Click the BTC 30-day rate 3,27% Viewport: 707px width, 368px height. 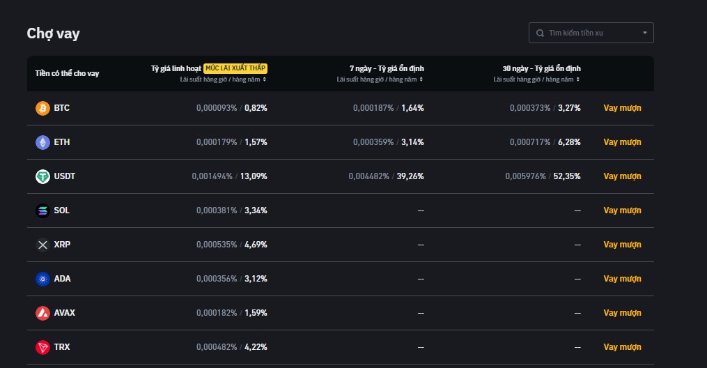pyautogui.click(x=569, y=108)
